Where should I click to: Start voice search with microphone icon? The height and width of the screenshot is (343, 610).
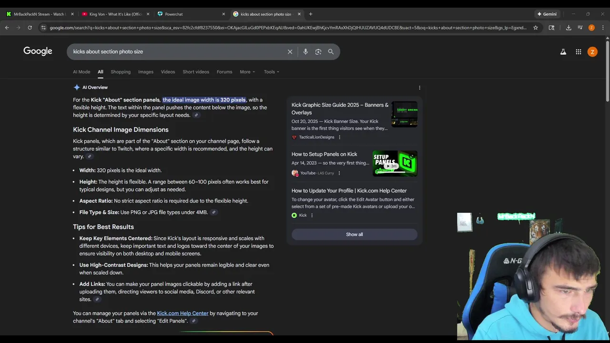tap(305, 51)
